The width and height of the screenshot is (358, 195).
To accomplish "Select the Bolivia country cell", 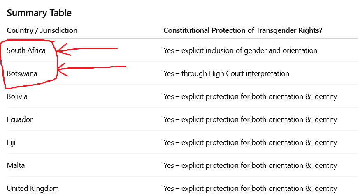I will [x=17, y=96].
